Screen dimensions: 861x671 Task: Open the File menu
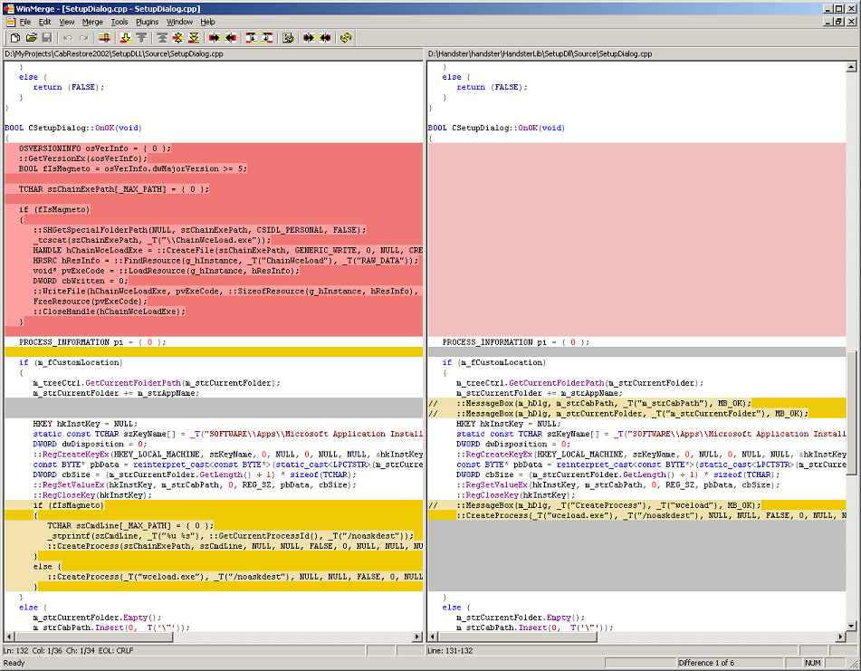(x=24, y=22)
